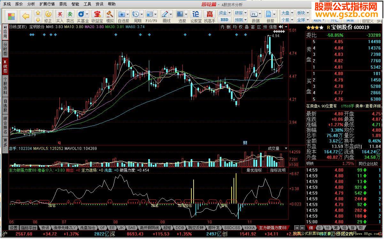Click the BBD indicator button
The height and width of the screenshot is (239, 384).
(225, 19)
